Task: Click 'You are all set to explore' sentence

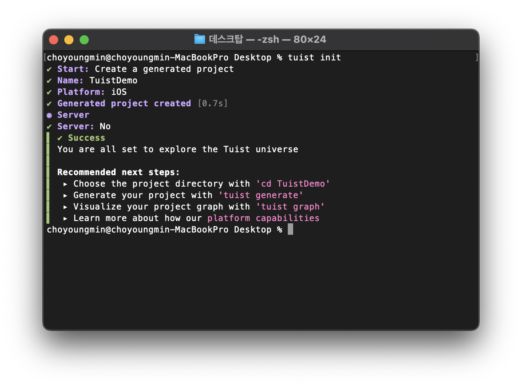Action: [178, 149]
